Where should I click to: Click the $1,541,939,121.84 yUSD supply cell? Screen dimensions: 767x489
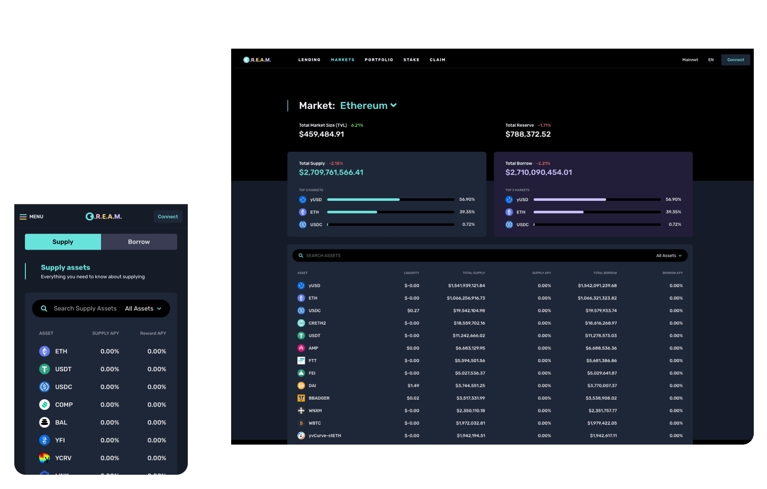tap(467, 285)
